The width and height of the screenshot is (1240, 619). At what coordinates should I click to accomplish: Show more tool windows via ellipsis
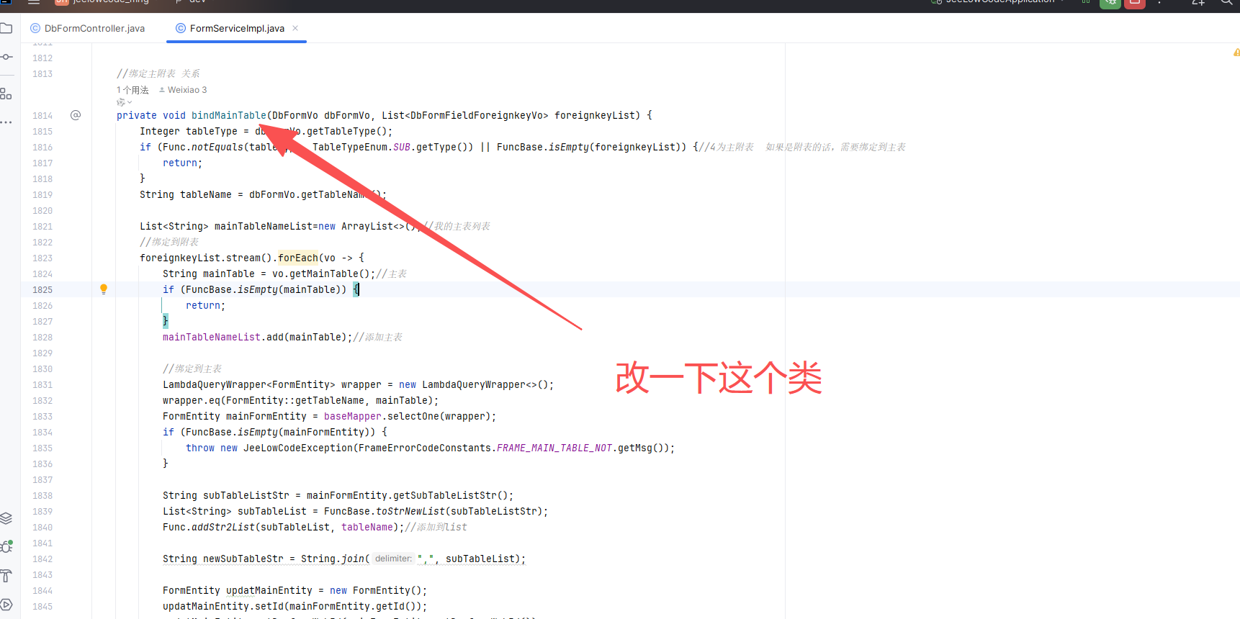click(x=6, y=122)
